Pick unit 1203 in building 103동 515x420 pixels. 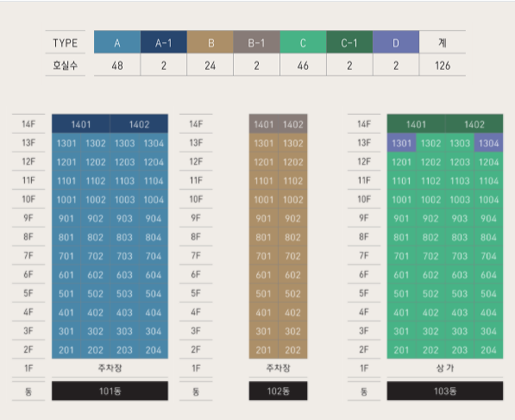pos(460,162)
